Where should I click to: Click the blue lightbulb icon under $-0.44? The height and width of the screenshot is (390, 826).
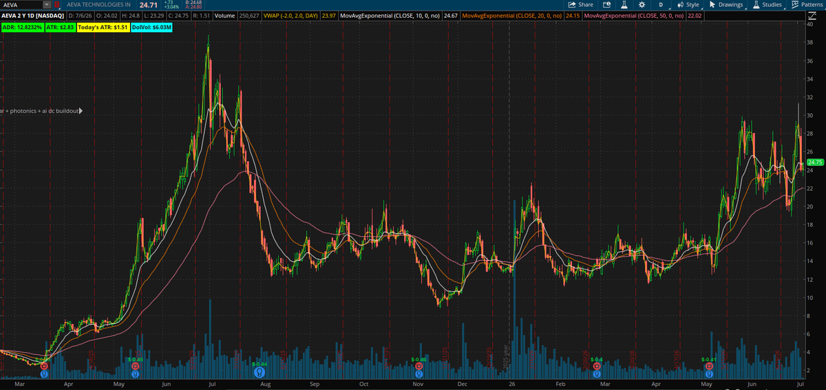[260, 372]
